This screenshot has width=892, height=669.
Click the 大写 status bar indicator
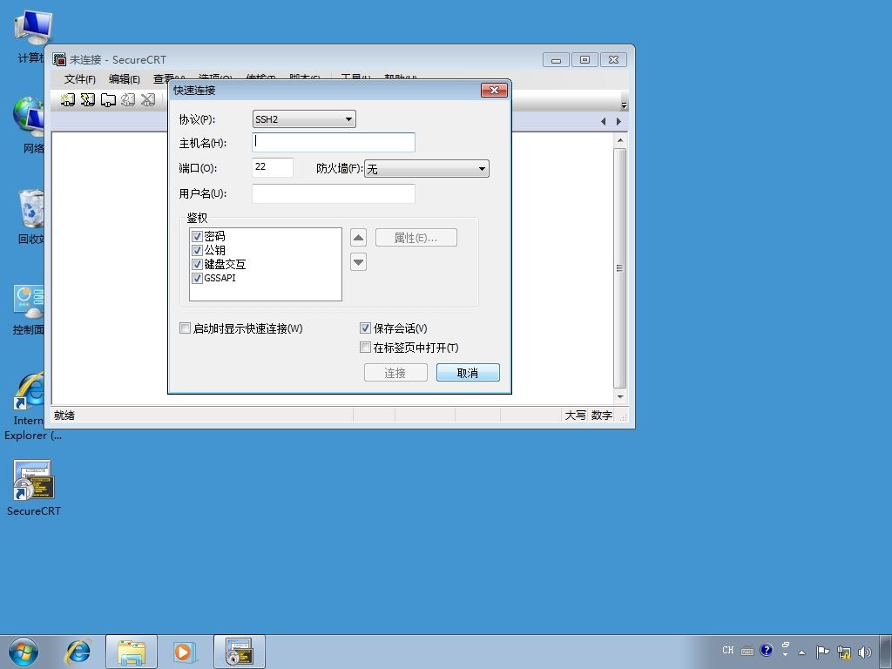575,416
